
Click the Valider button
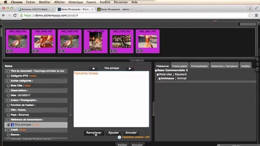click(x=122, y=144)
